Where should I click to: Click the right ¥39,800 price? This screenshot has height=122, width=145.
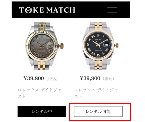90,78
